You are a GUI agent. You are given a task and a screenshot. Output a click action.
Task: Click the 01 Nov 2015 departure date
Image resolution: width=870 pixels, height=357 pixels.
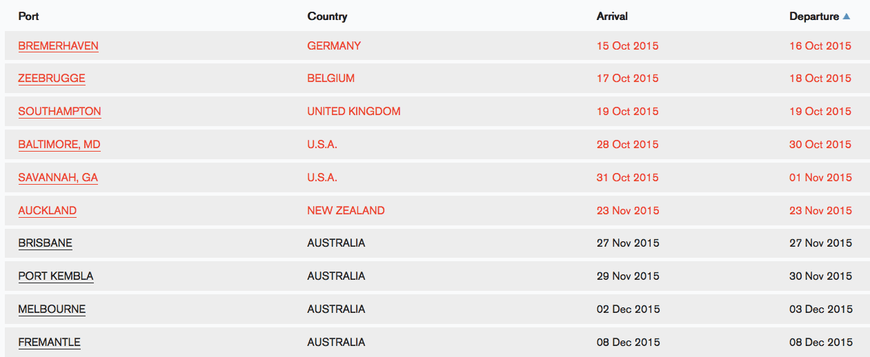(821, 178)
